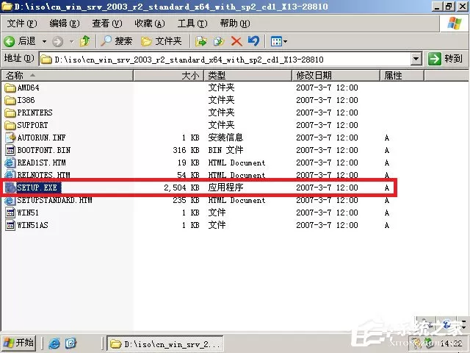Toggle the Folders (文件夹) pane
Viewport: 470px width, 353px height.
(x=162, y=41)
